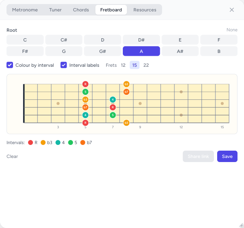
Task: Select B as the root note
Action: pos(219,51)
